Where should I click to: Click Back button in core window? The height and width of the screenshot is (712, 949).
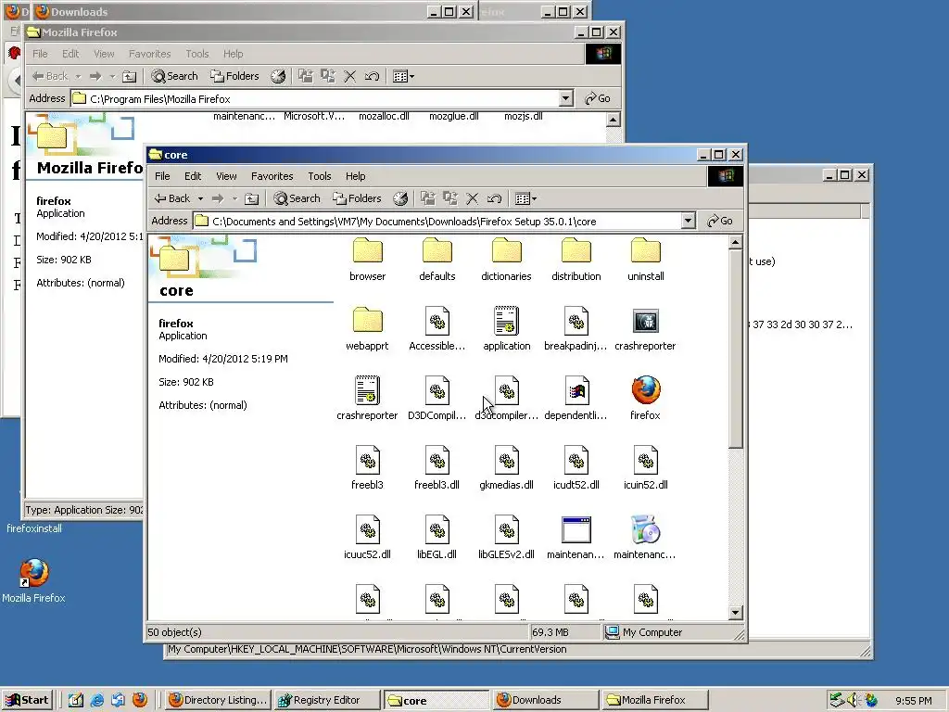click(172, 198)
